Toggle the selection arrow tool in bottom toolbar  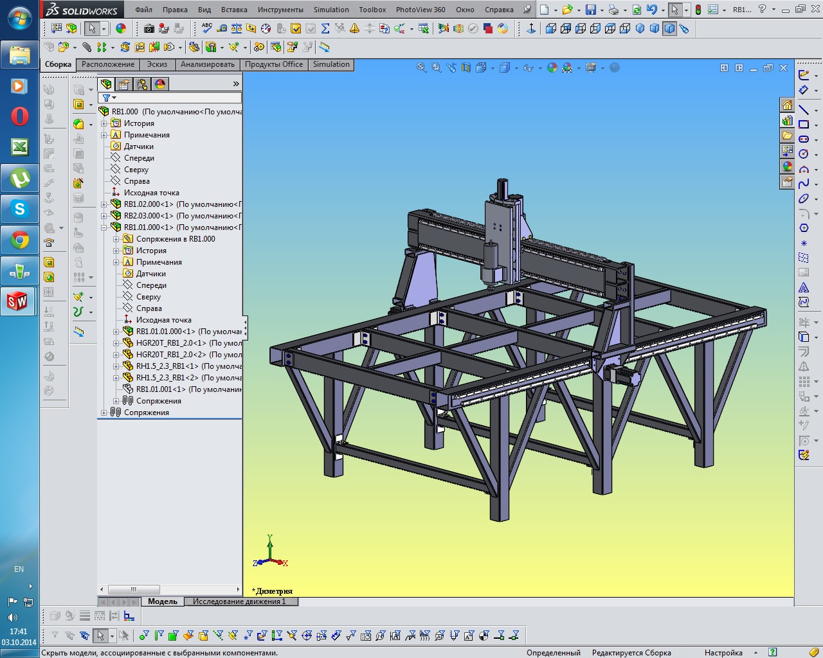[100, 636]
